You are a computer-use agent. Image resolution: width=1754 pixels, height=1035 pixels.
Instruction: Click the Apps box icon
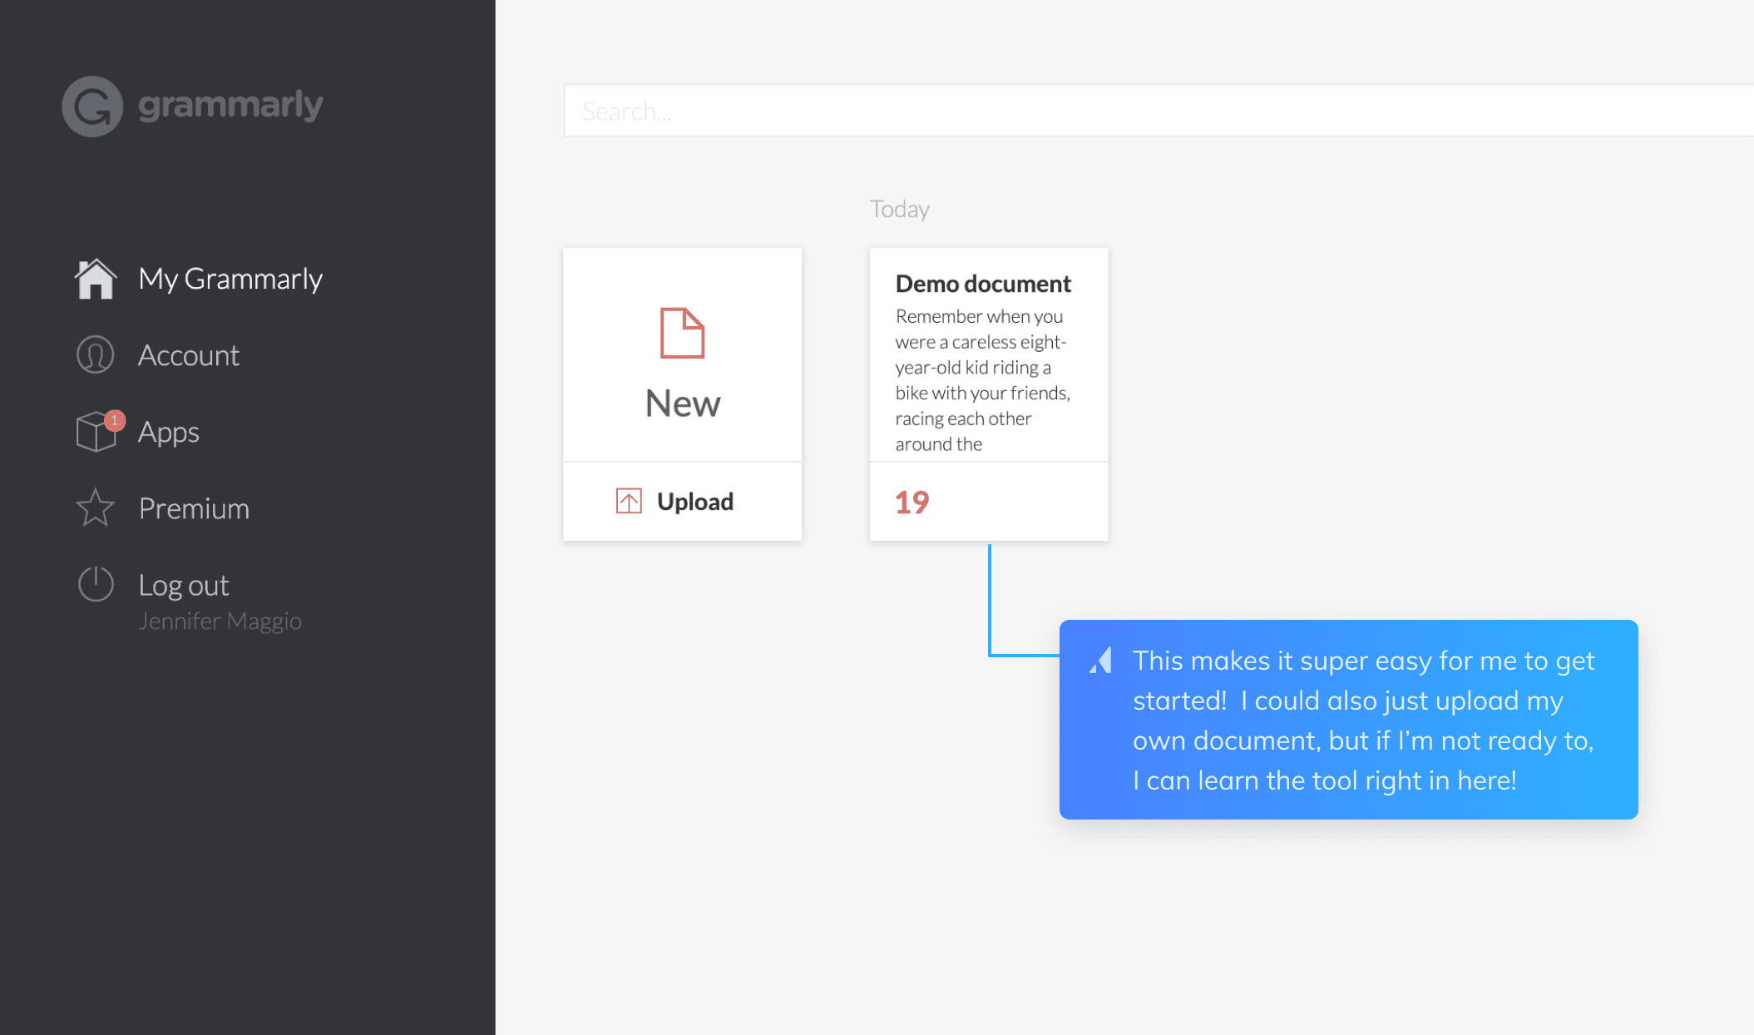(96, 431)
